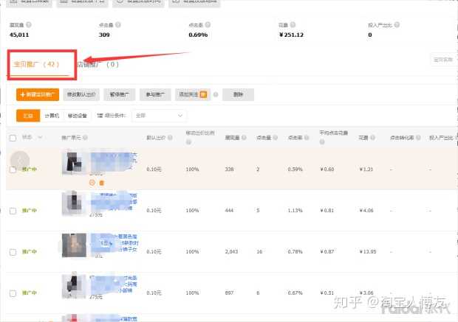The height and width of the screenshot is (322, 458).
Task: Click the orange trash icon in first row
Action: pyautogui.click(x=102, y=182)
